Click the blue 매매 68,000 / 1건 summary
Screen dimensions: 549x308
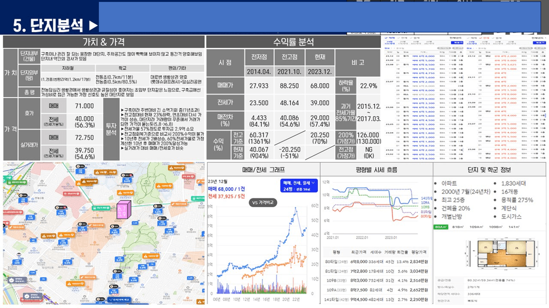(227, 189)
